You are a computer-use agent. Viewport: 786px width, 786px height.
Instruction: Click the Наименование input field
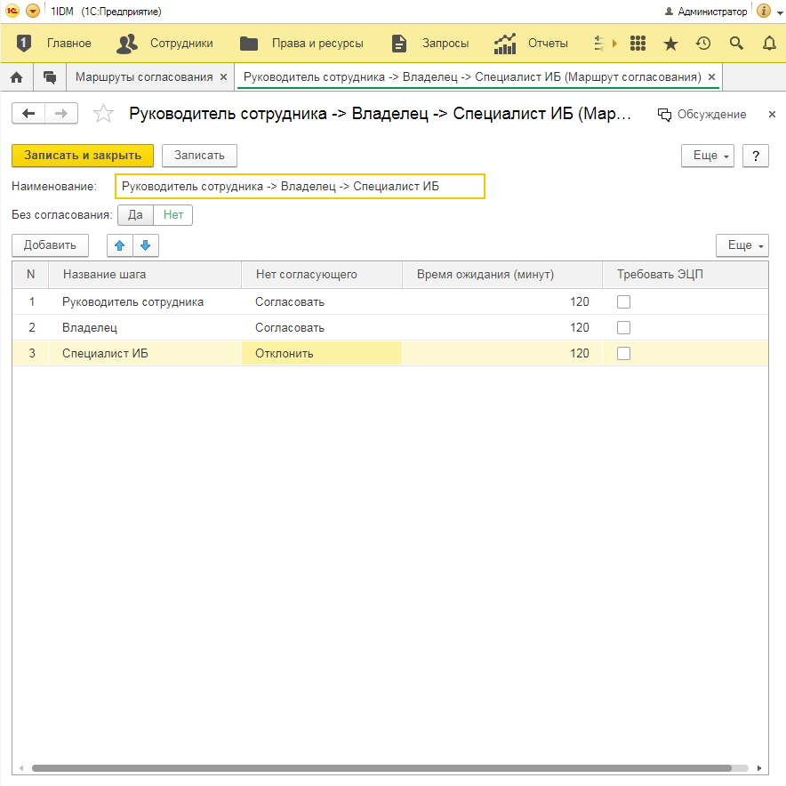pos(300,187)
